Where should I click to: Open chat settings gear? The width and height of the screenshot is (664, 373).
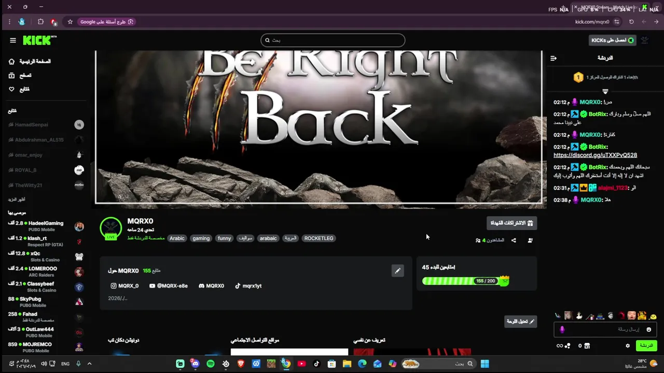(628, 346)
